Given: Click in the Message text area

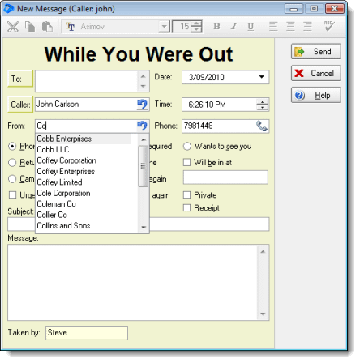Looking at the screenshot, I should 132,283.
